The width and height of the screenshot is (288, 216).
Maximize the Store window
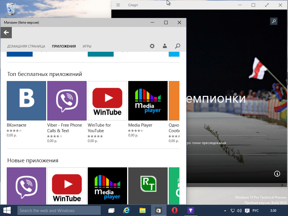click(166, 22)
